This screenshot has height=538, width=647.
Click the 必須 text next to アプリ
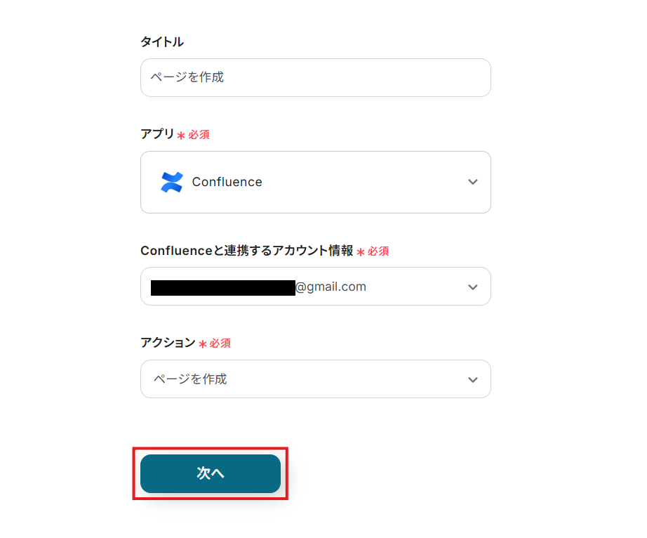tap(199, 134)
